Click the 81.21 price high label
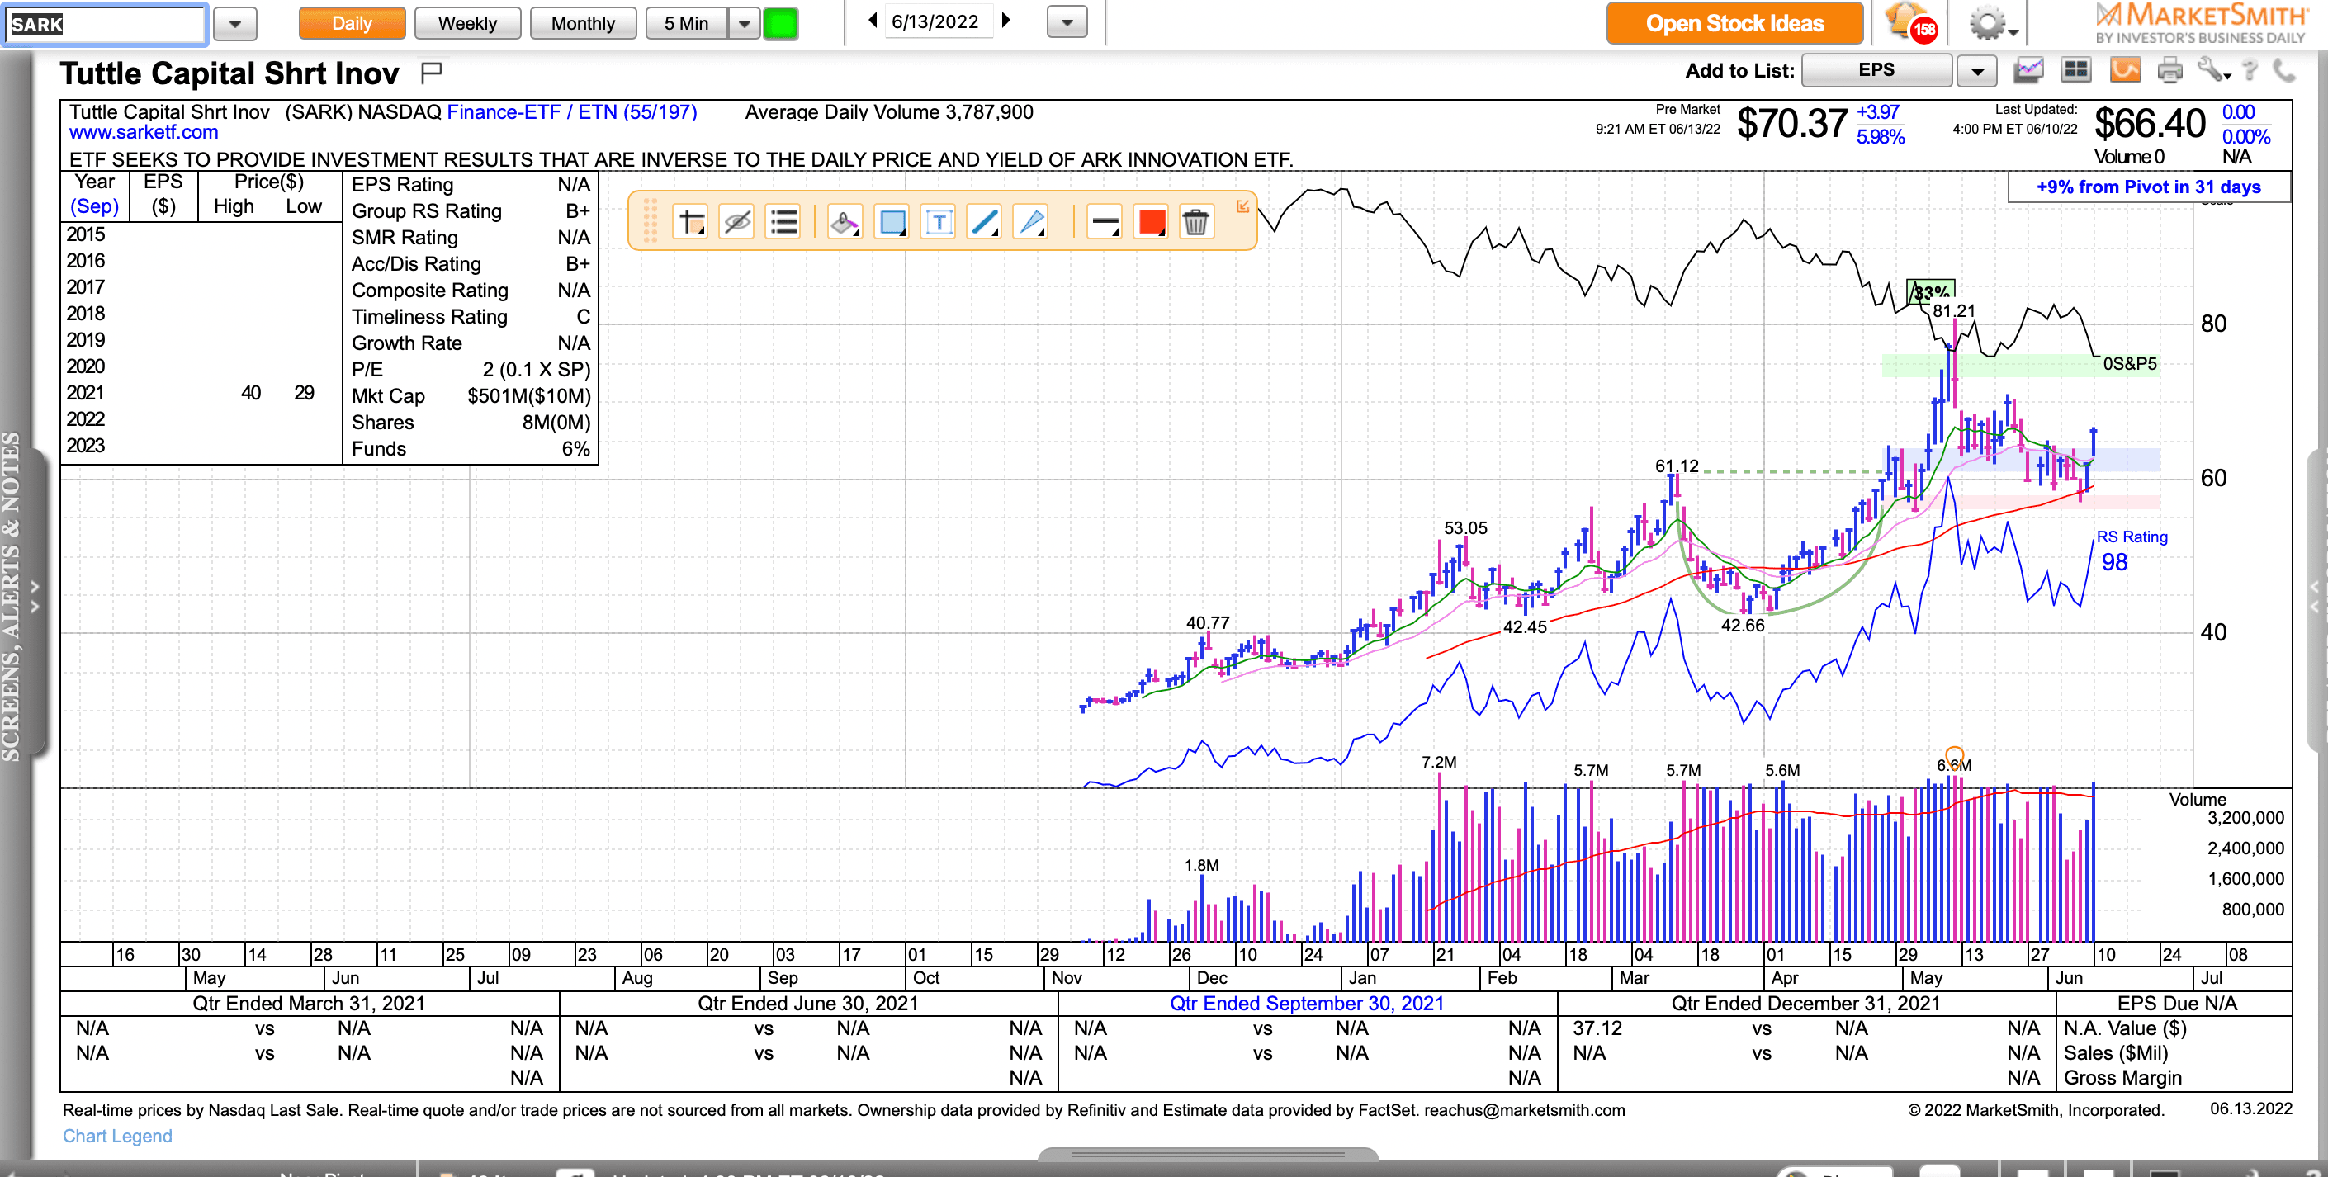The image size is (2328, 1177). click(x=1954, y=310)
